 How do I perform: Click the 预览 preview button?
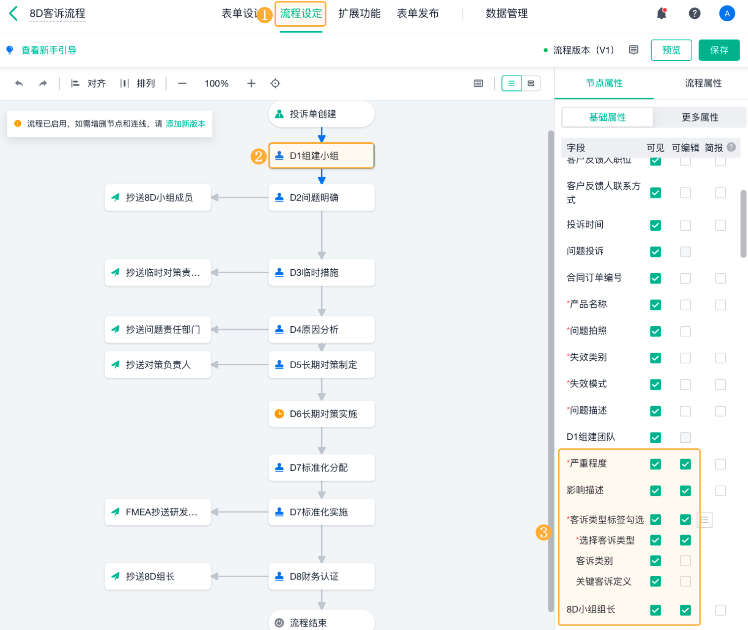671,50
